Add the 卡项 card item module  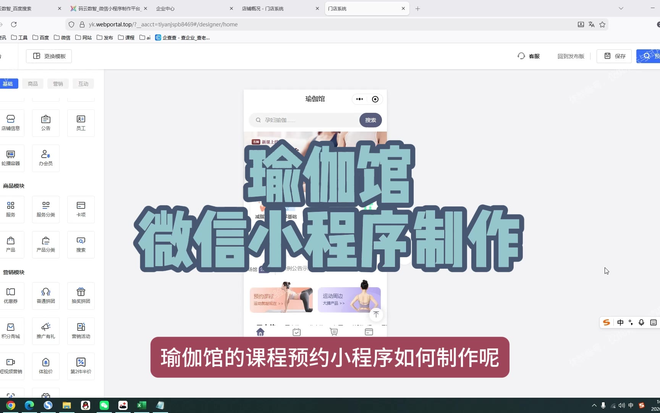[x=81, y=209]
